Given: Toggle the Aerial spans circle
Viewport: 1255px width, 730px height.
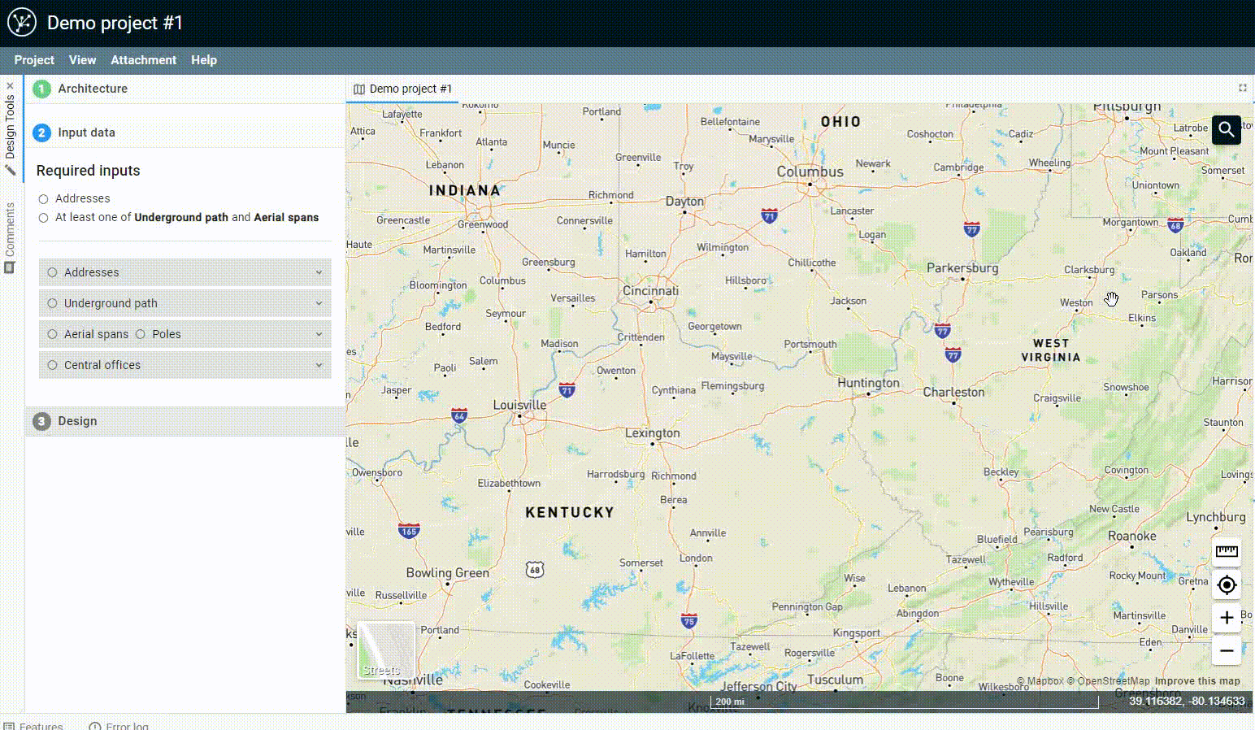Looking at the screenshot, I should point(52,334).
